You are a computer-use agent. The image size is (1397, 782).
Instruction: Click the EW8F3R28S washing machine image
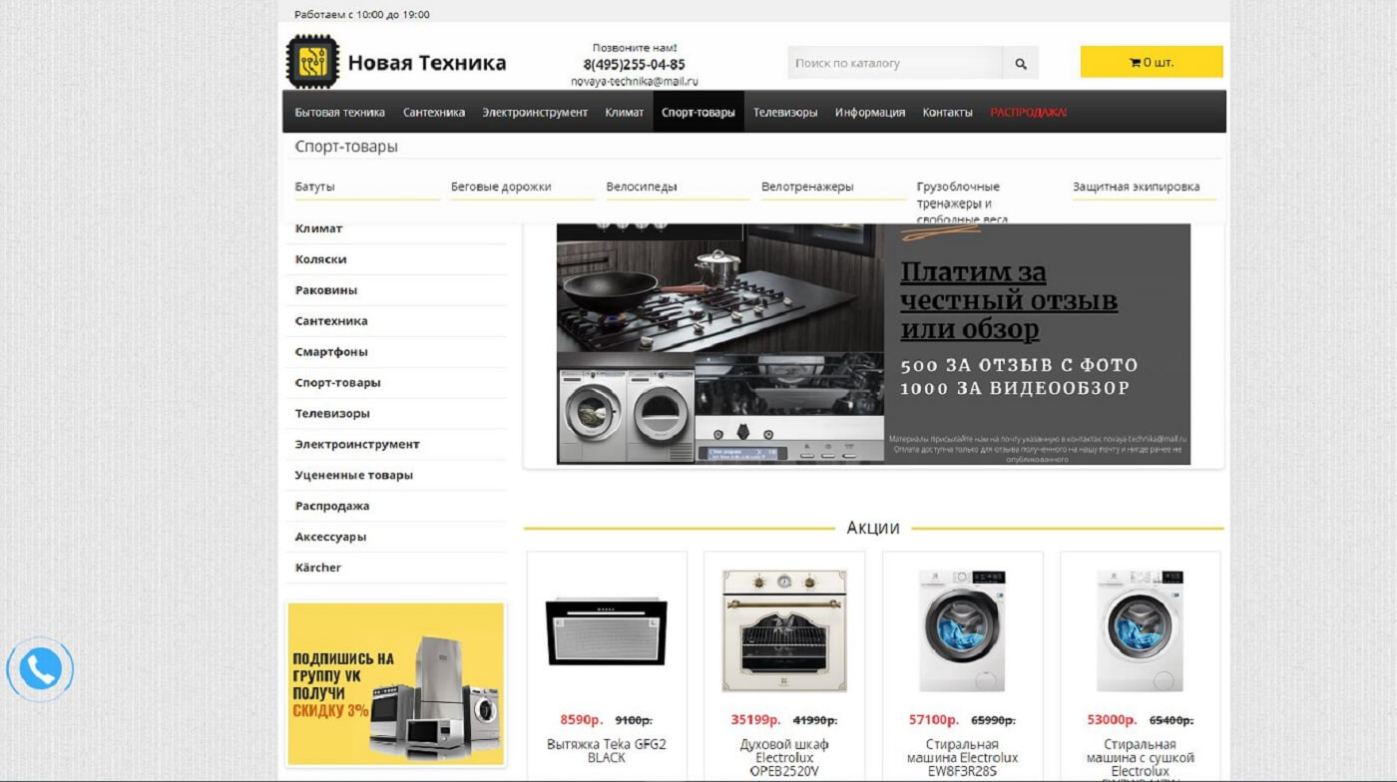point(963,631)
